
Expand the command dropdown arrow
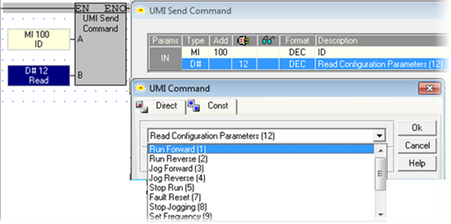coord(380,135)
